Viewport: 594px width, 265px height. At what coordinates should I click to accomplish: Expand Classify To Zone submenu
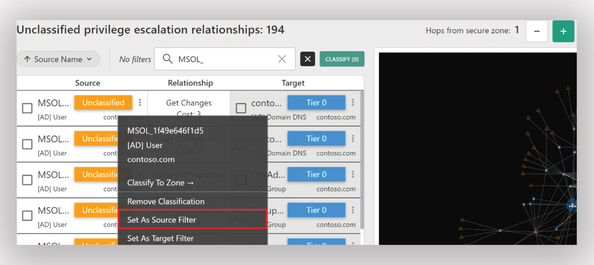click(x=160, y=183)
